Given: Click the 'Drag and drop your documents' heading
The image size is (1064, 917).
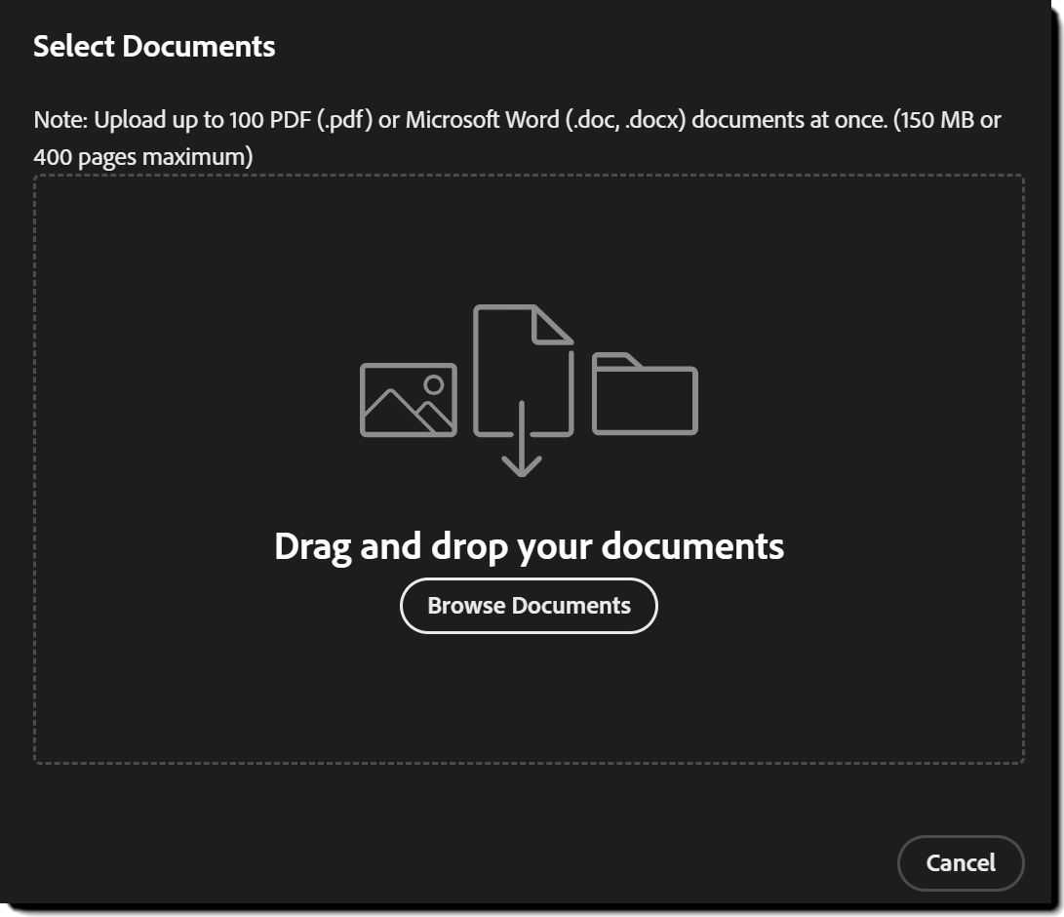Looking at the screenshot, I should coord(529,546).
